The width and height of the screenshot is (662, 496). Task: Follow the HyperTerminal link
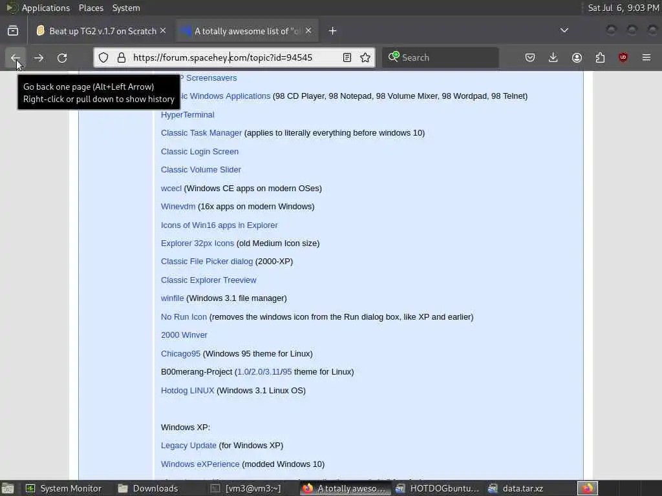(187, 115)
